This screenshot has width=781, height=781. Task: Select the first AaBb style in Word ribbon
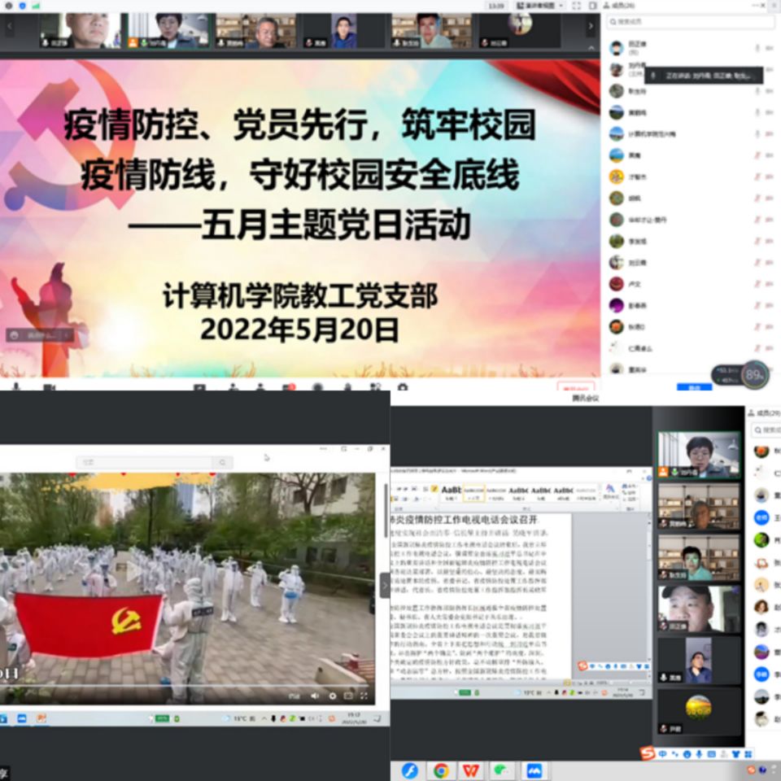pyautogui.click(x=452, y=491)
